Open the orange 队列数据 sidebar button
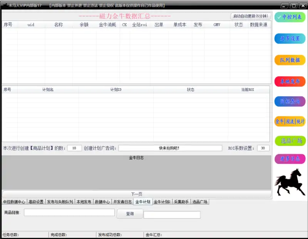308x239 pixels. pyautogui.click(x=290, y=60)
